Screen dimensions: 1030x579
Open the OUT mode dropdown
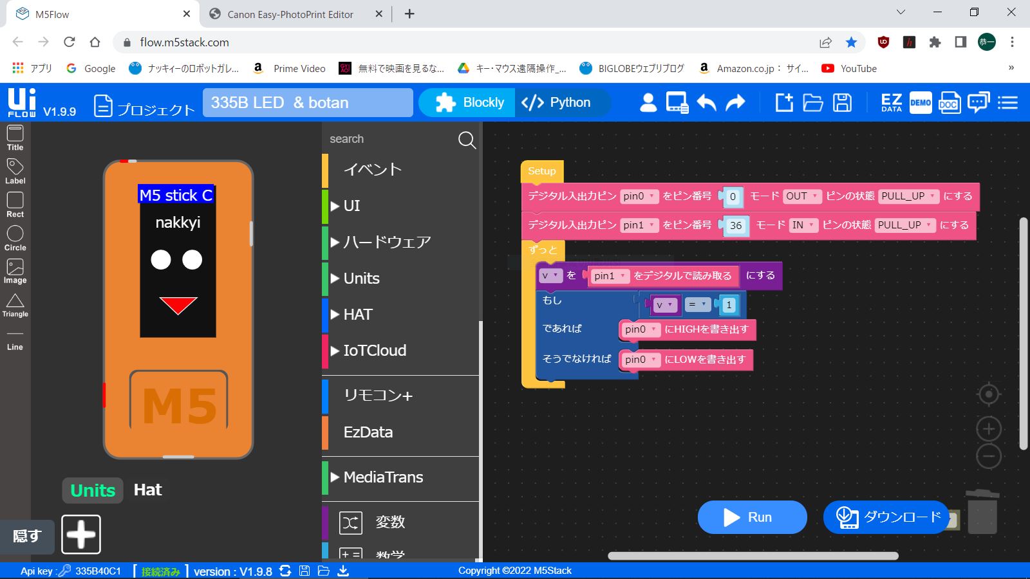[801, 196]
